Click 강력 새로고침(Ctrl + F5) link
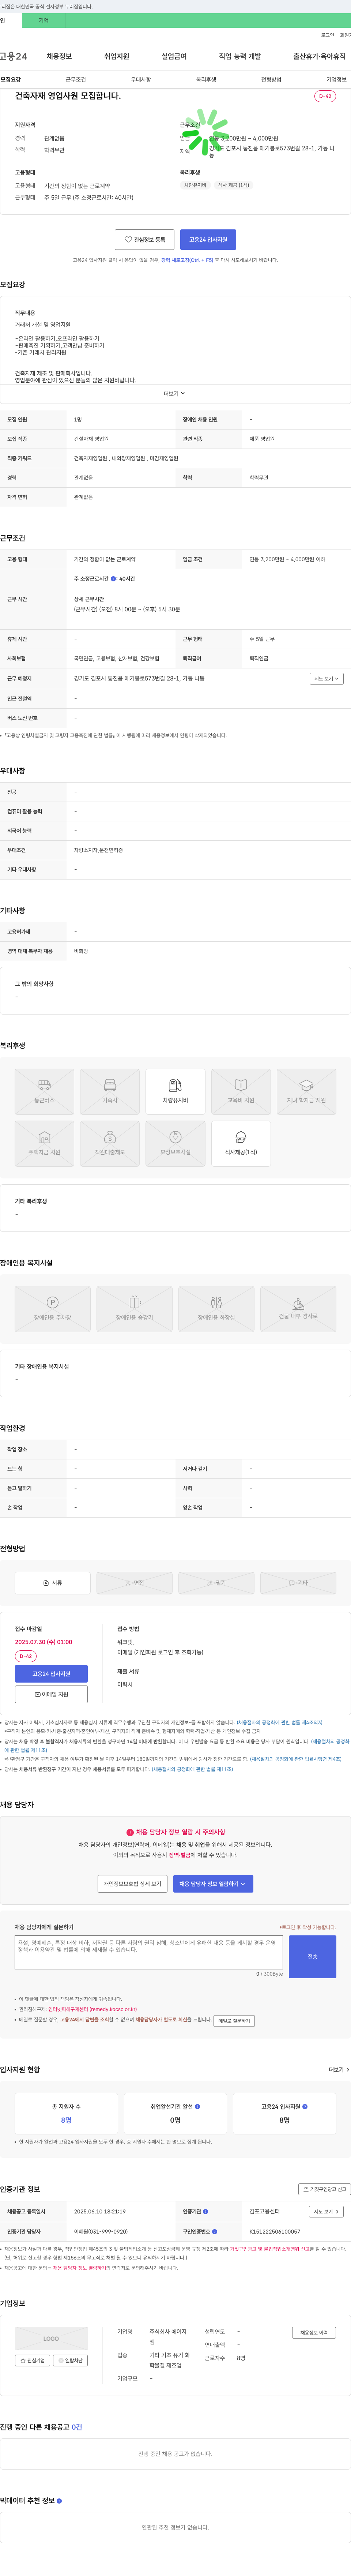Screen dimensions: 351x2576 click(x=187, y=260)
